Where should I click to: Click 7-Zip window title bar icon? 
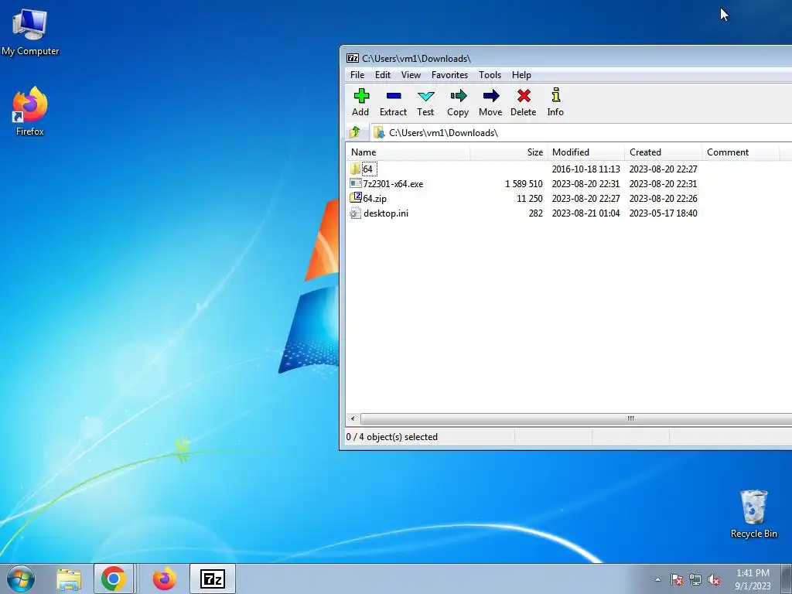pyautogui.click(x=353, y=58)
